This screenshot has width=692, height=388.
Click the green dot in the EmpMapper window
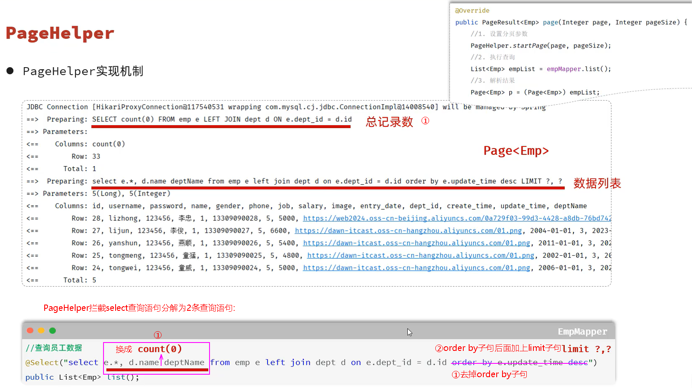pyautogui.click(x=52, y=330)
